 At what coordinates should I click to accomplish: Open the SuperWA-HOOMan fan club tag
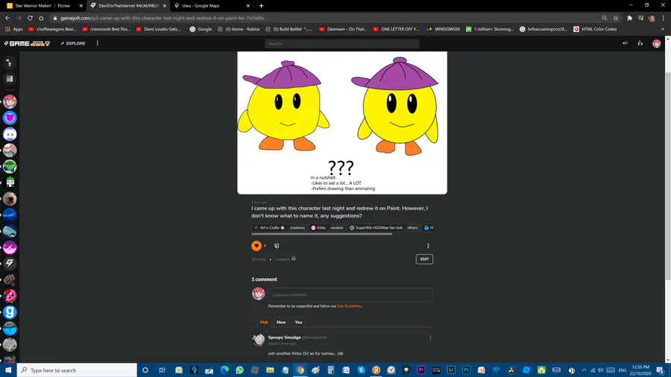coord(376,228)
